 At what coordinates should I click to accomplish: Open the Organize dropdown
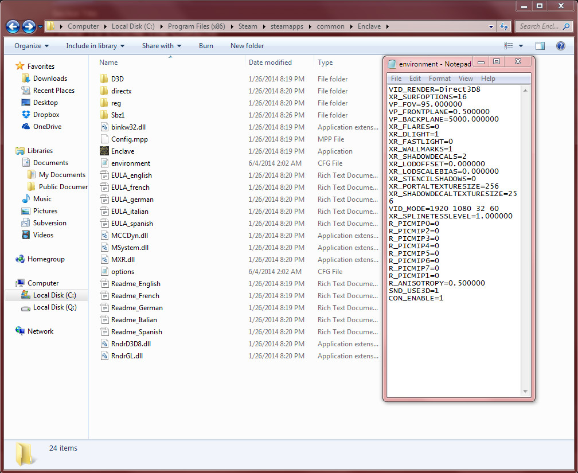click(32, 46)
